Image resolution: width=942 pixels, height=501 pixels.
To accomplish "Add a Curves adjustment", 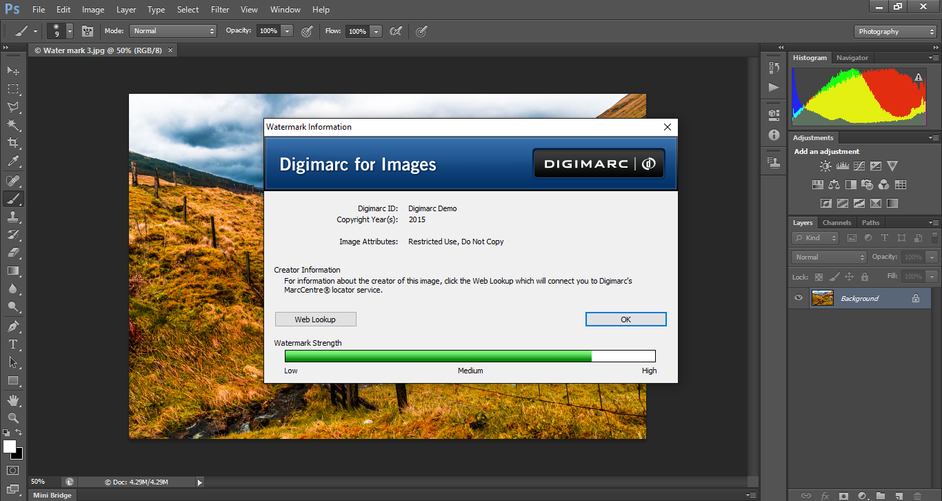I will [x=859, y=166].
